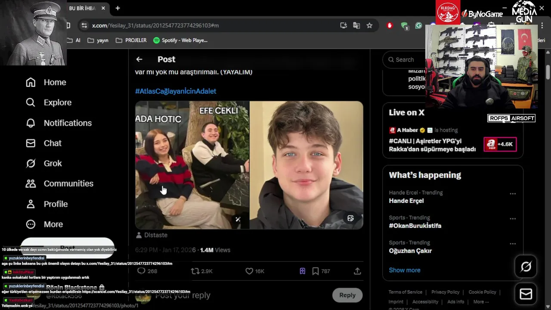
Task: Open Communities in the sidebar
Action: click(x=59, y=183)
